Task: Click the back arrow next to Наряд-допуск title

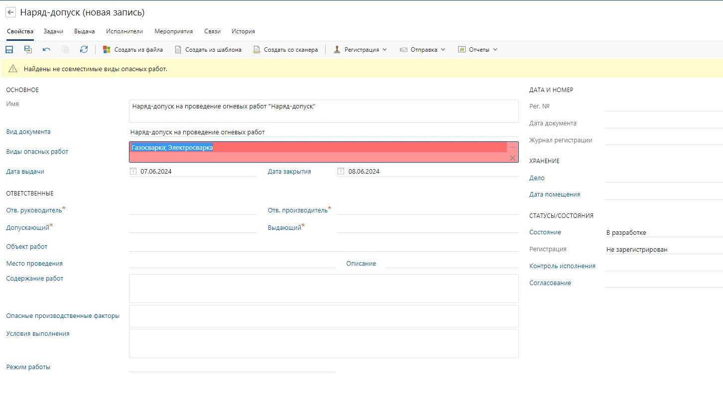Action: click(x=10, y=12)
